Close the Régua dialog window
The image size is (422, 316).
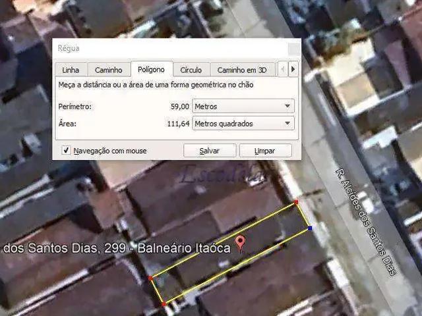[x=294, y=49]
